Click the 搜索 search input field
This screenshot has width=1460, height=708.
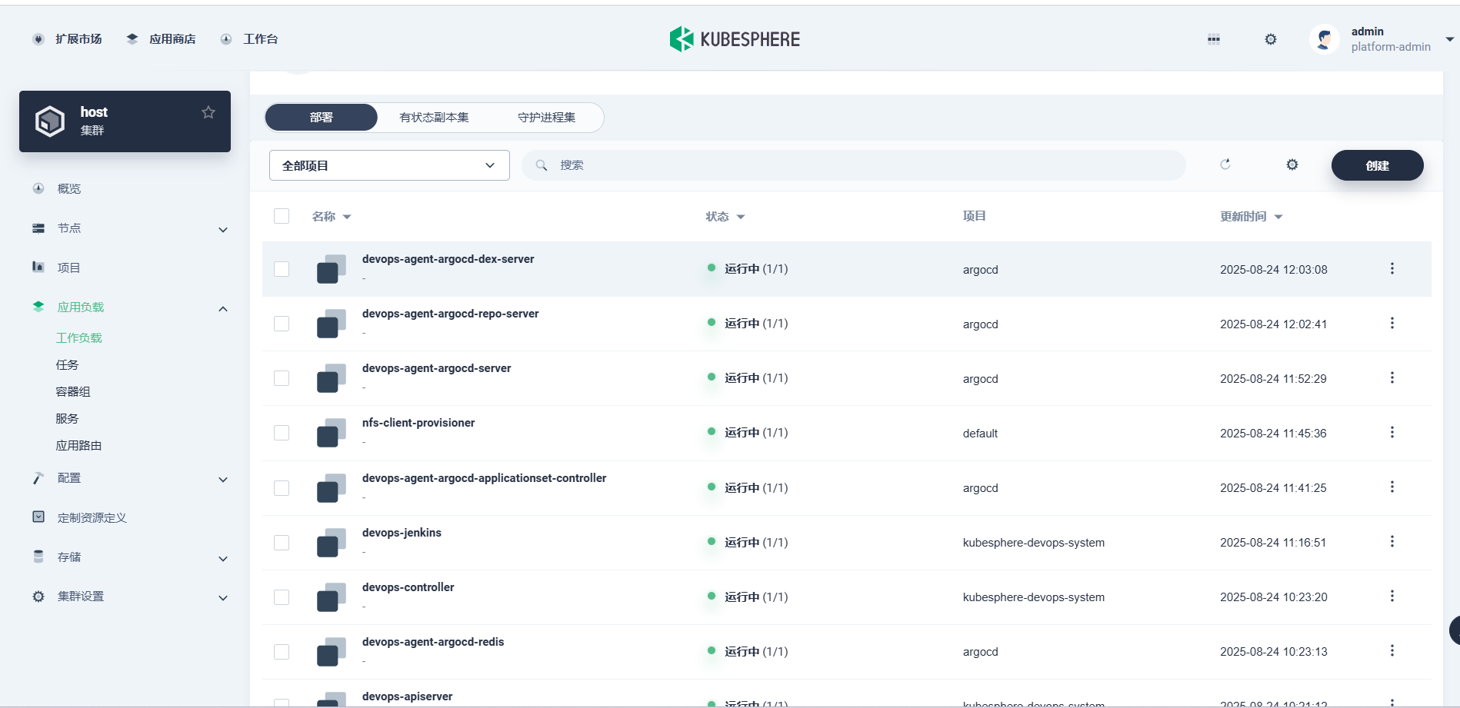coord(854,165)
